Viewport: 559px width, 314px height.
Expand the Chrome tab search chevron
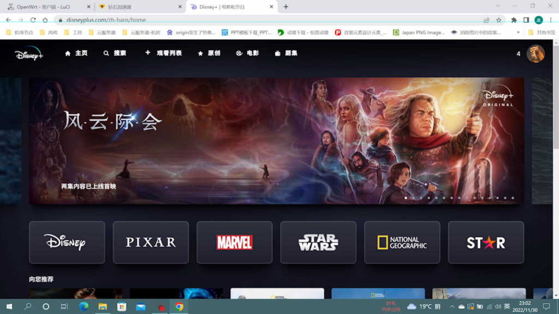498,6
